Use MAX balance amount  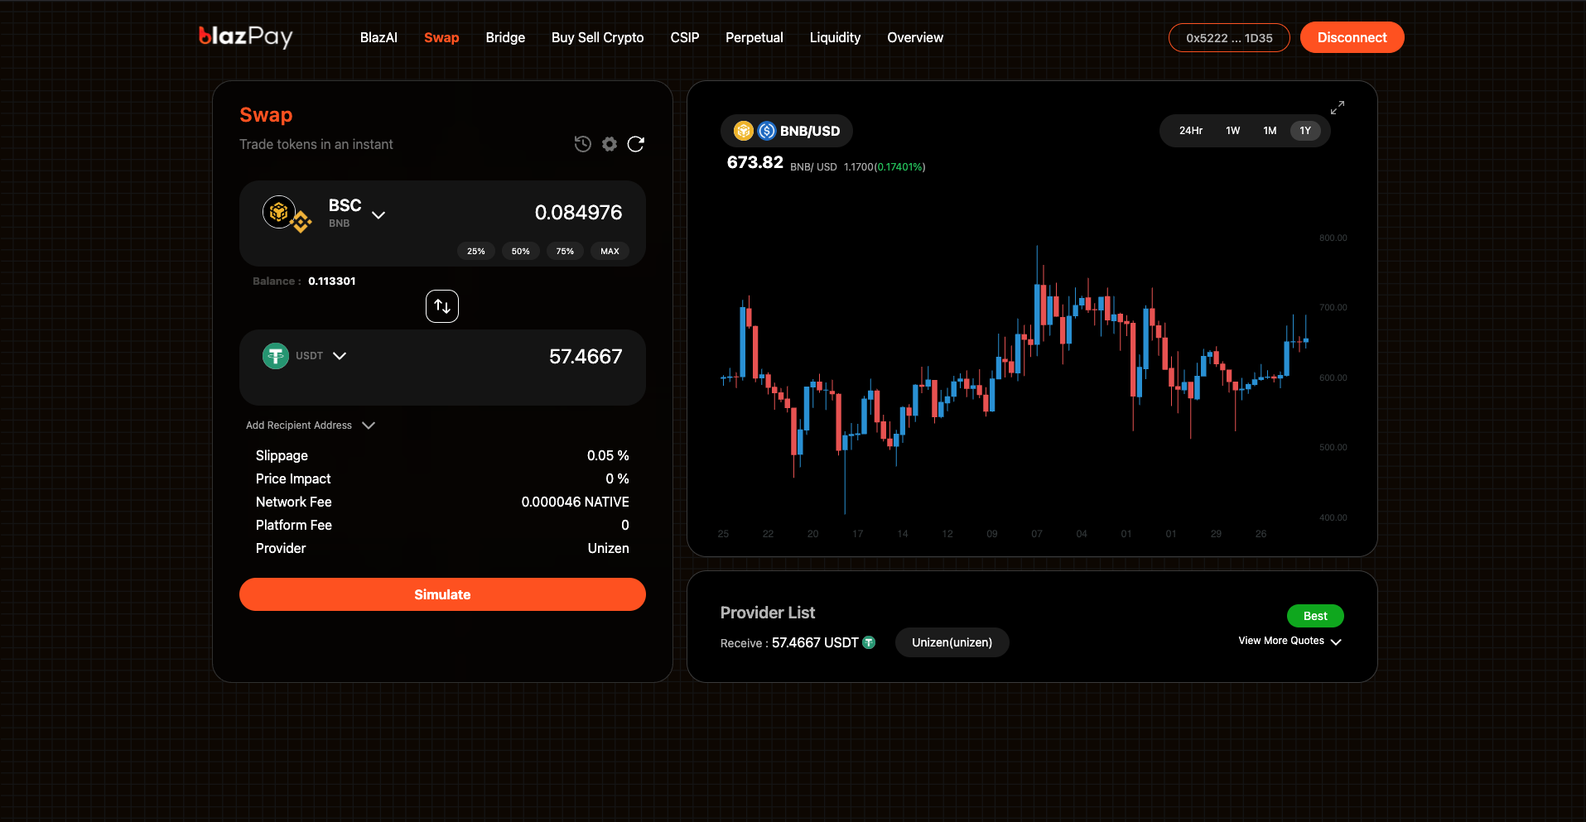610,251
